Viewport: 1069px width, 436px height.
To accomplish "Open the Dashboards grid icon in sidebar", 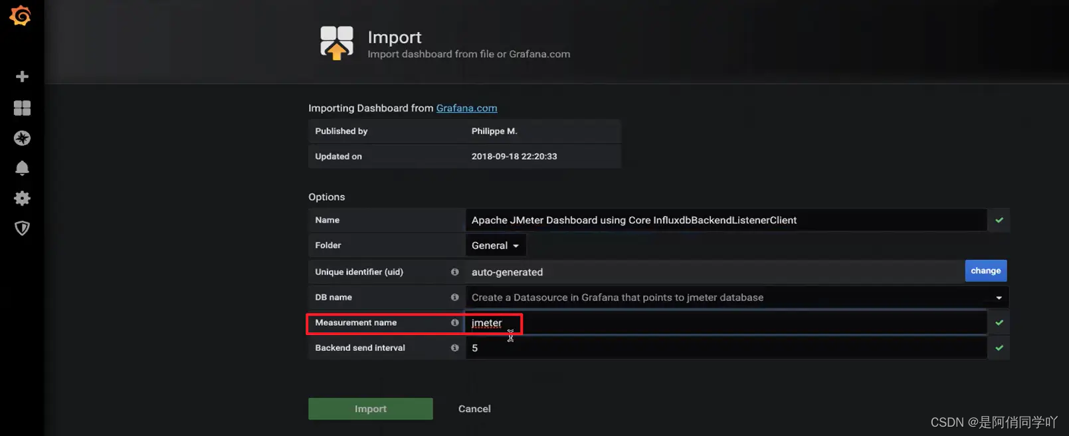I will click(22, 108).
